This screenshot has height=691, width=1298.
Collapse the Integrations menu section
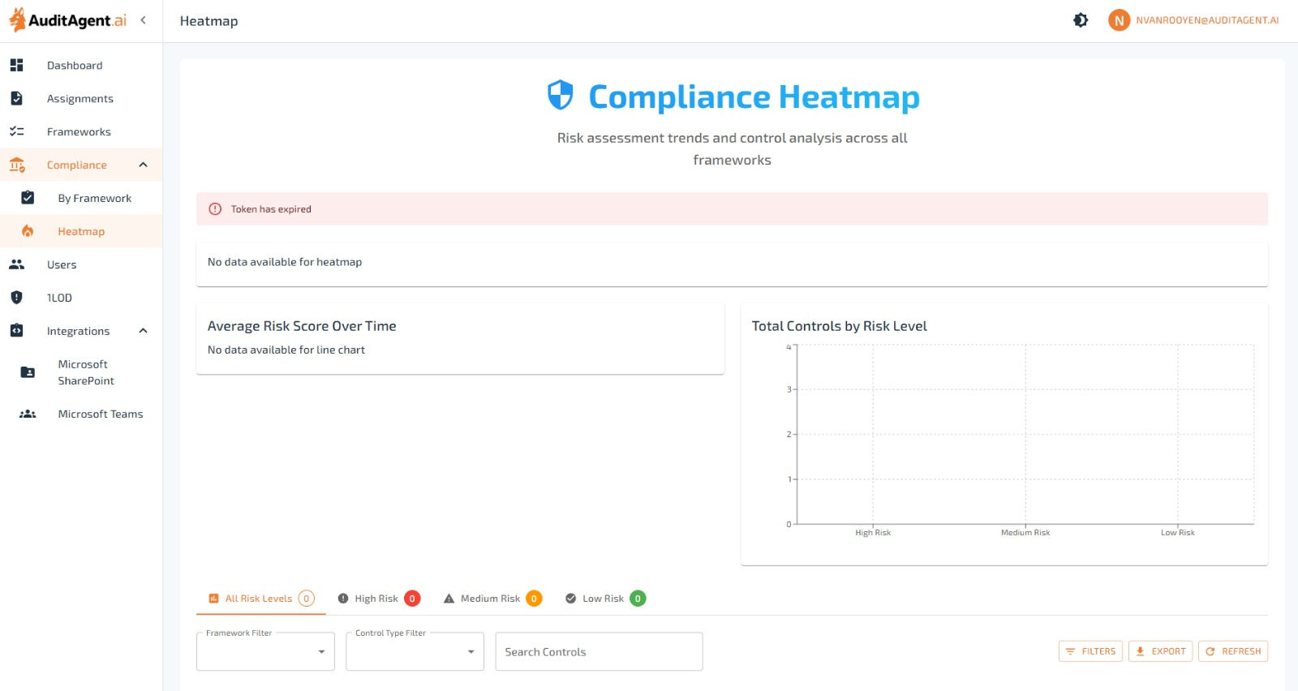(144, 331)
